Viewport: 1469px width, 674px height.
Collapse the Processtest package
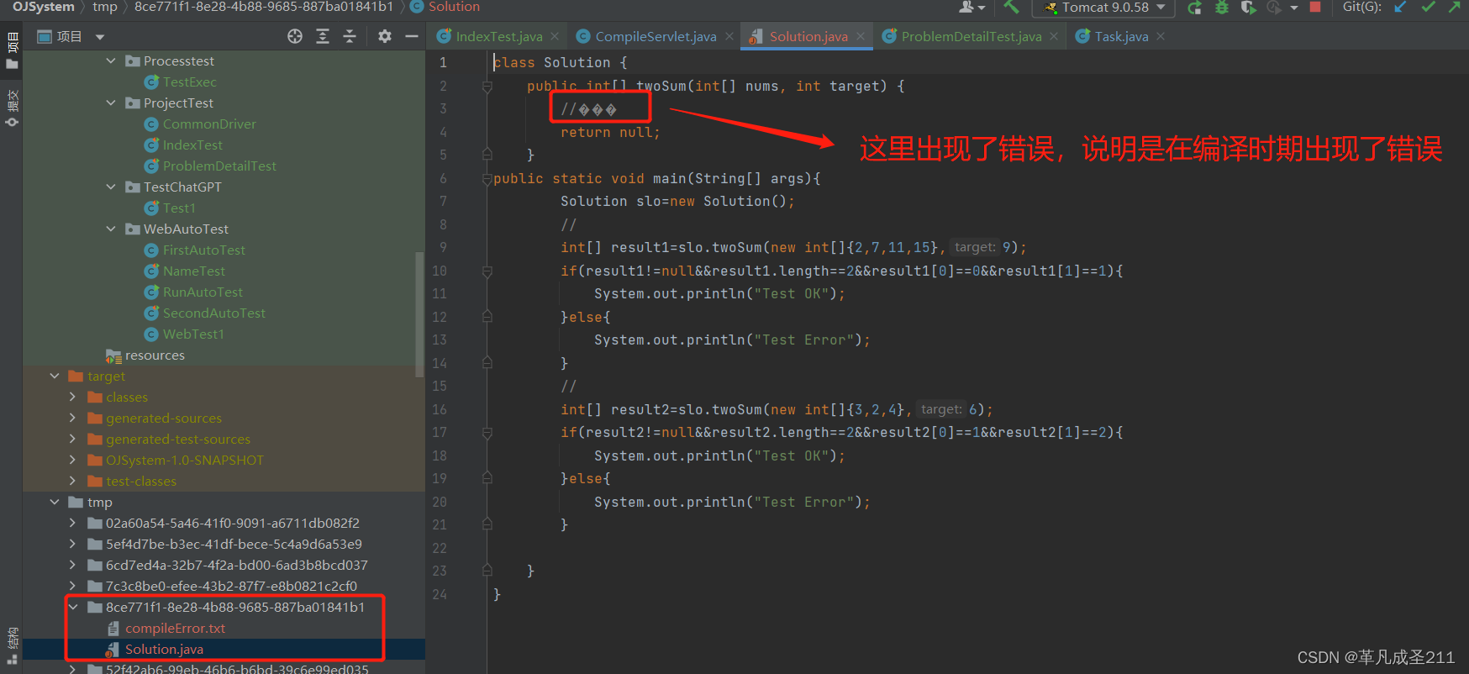click(111, 61)
